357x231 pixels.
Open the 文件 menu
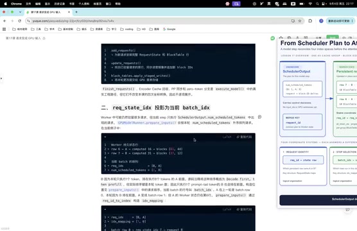28,4
